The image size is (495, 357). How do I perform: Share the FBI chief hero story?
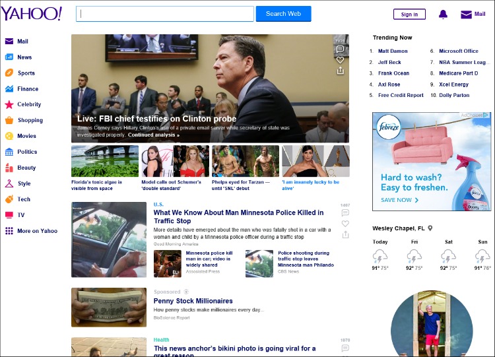[x=340, y=70]
